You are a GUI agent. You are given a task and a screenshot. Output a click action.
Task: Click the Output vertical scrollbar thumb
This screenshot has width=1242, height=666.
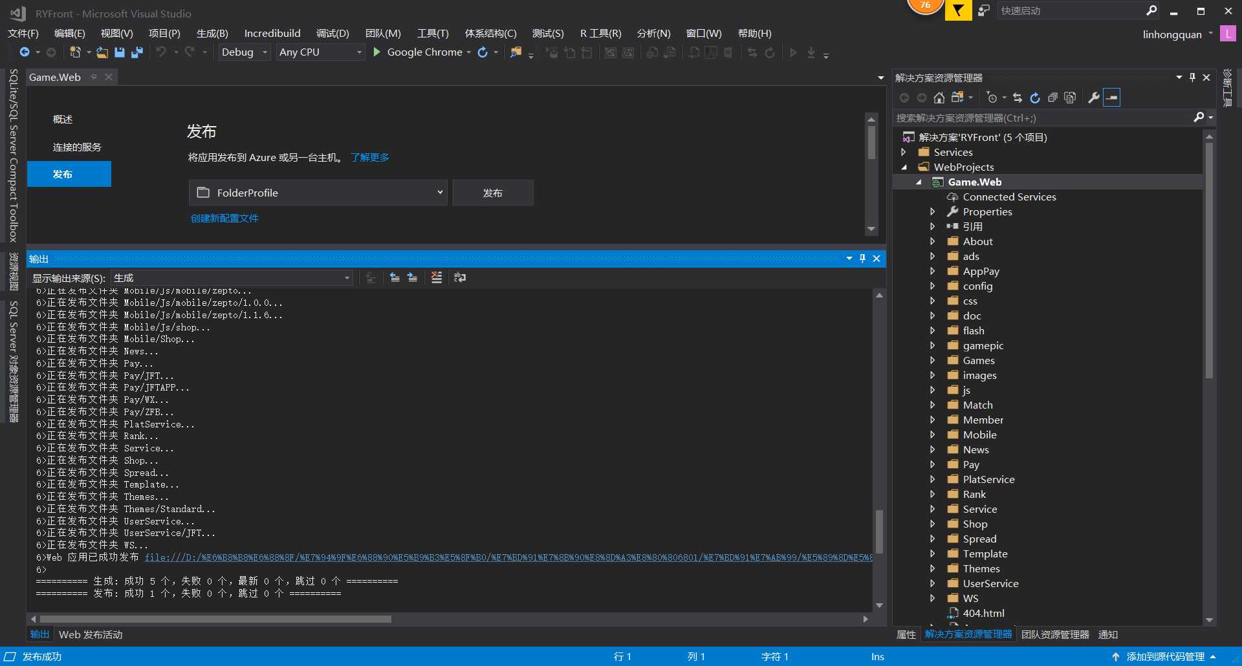tap(879, 532)
